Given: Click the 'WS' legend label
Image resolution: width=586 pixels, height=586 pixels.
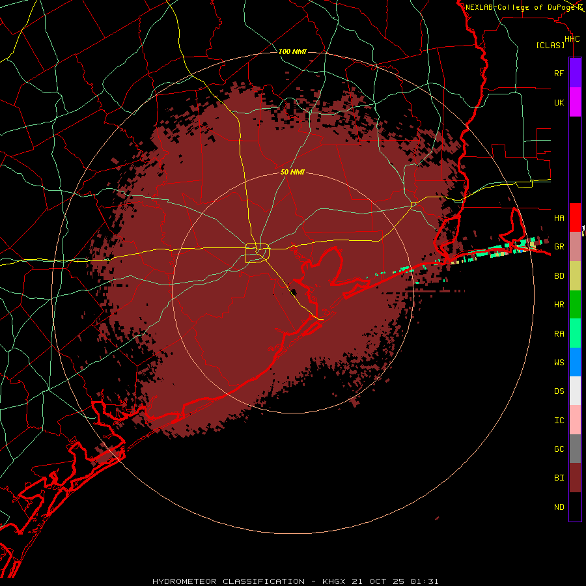Looking at the screenshot, I should (x=559, y=362).
